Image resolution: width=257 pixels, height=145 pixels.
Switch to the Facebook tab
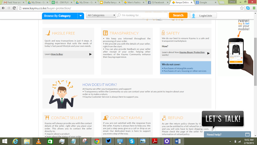pos(158,3)
